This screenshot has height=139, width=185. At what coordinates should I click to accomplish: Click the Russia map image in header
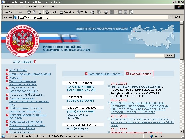pos(151,37)
